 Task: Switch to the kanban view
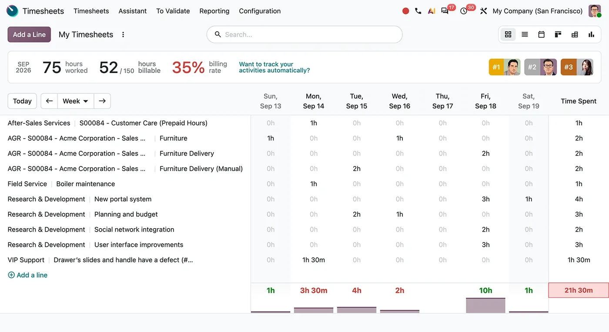558,34
